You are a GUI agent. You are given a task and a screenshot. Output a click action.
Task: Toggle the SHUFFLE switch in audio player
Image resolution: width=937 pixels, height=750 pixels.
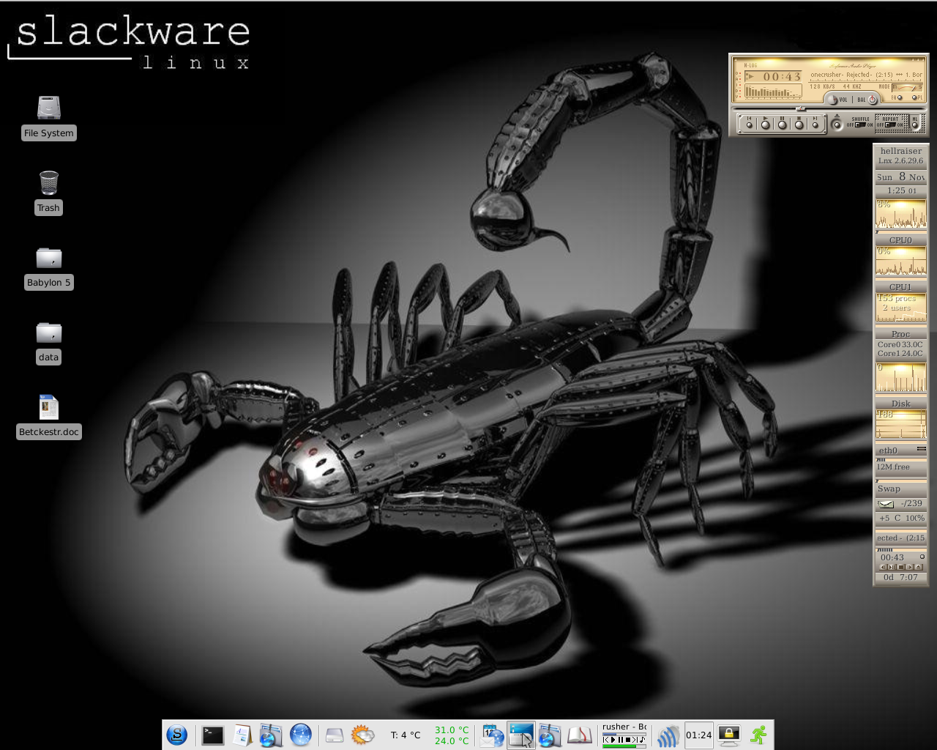[860, 125]
